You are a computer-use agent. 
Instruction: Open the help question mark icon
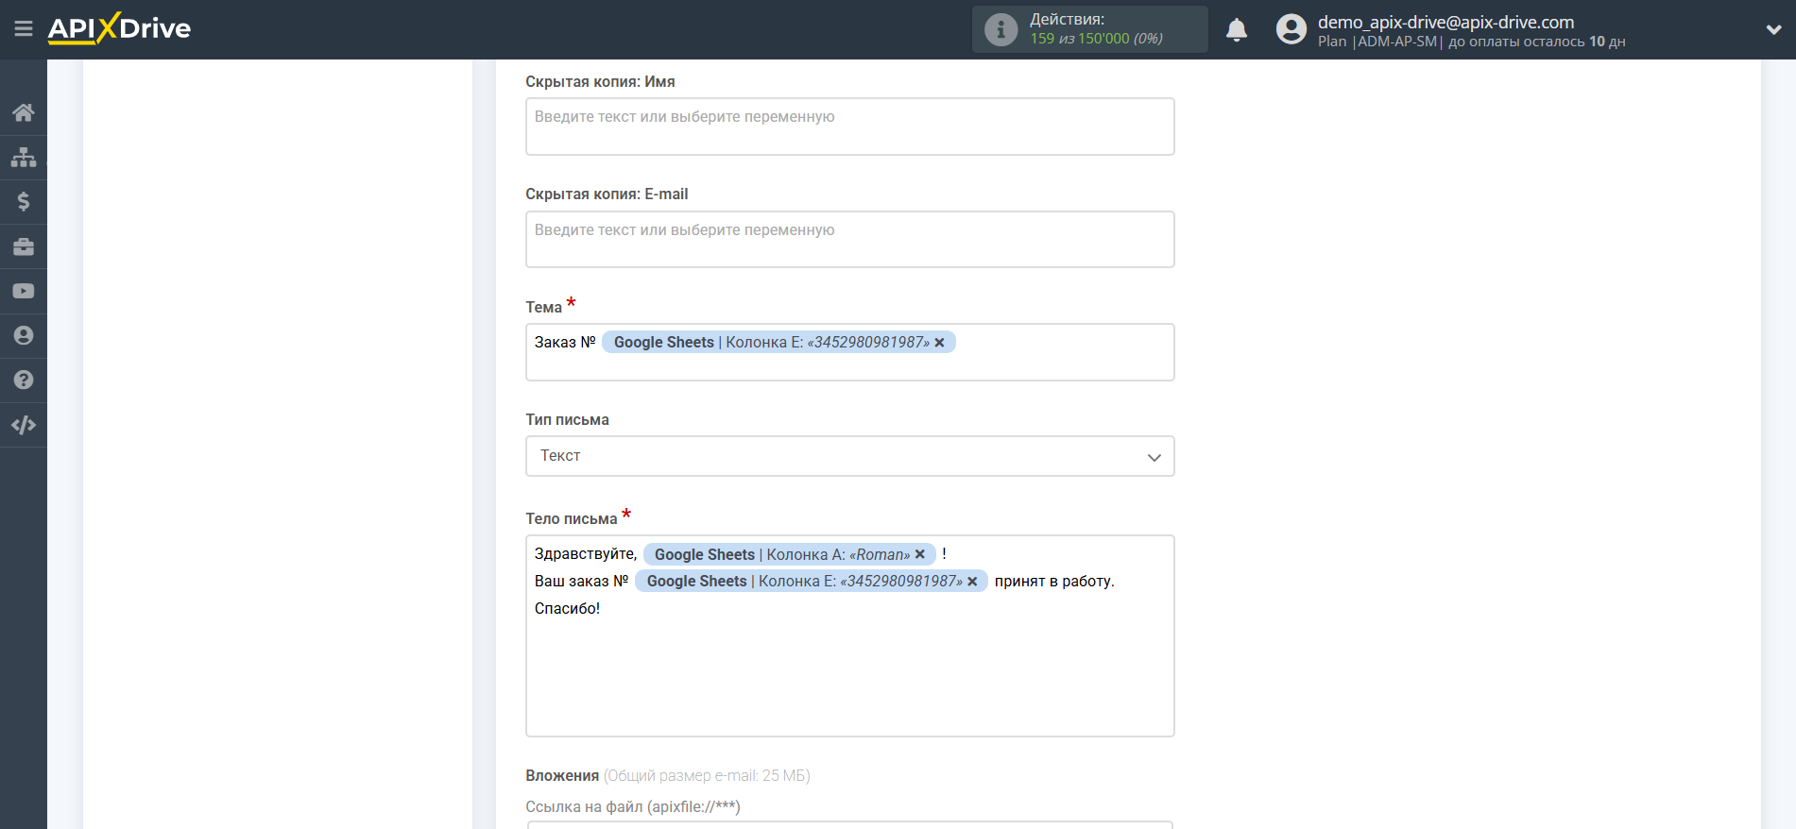point(24,380)
